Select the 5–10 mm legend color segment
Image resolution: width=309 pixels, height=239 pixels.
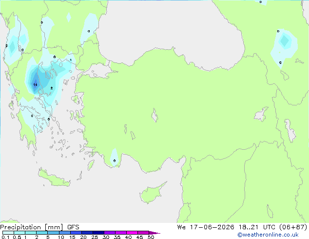(53, 233)
